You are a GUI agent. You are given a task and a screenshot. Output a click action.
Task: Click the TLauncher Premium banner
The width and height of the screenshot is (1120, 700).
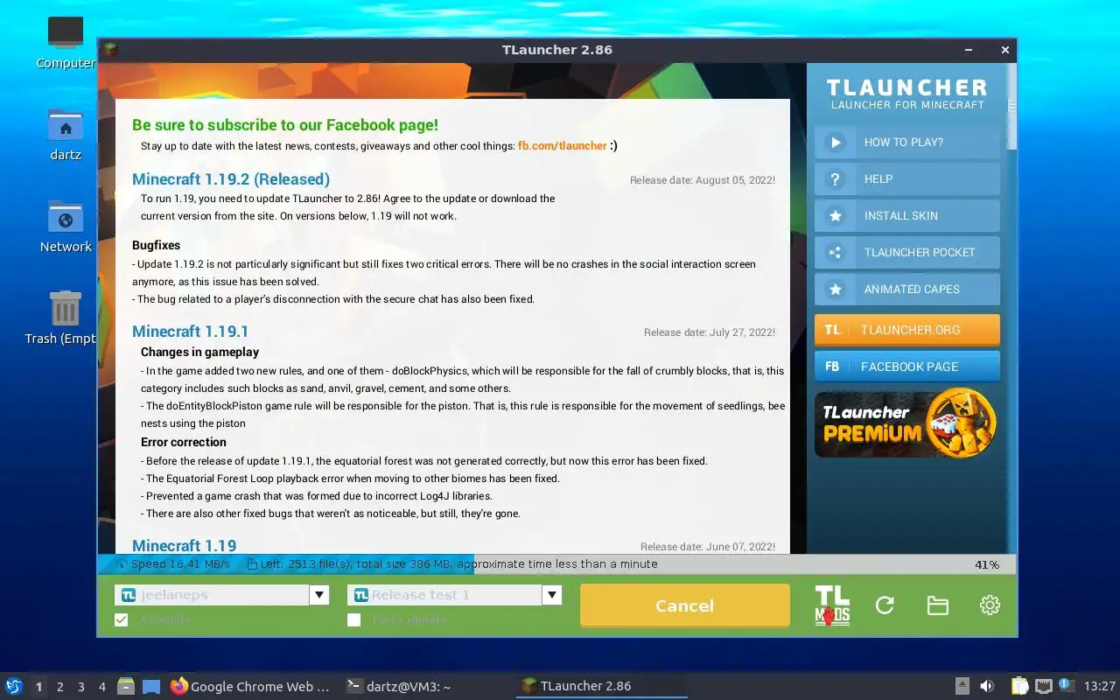pyautogui.click(x=907, y=423)
